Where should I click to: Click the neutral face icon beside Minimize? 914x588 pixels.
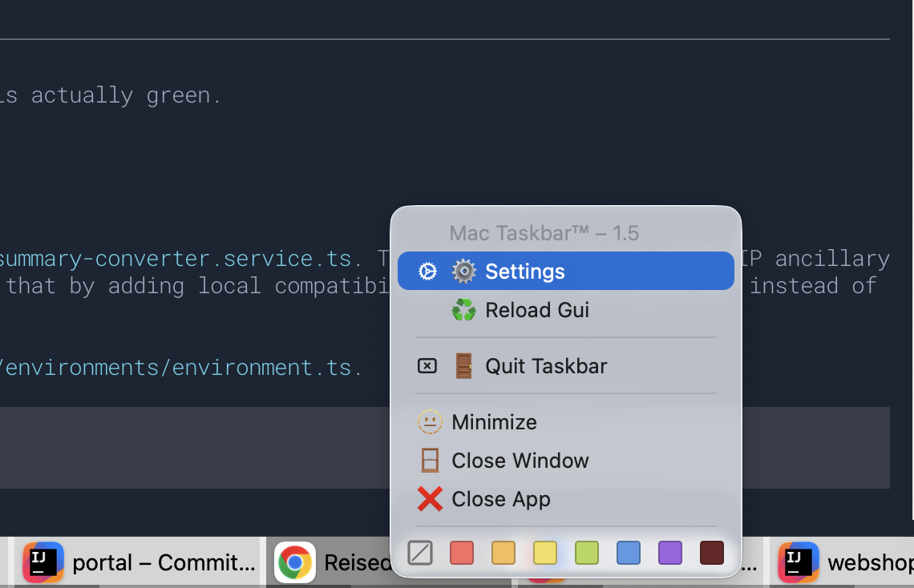tap(431, 422)
